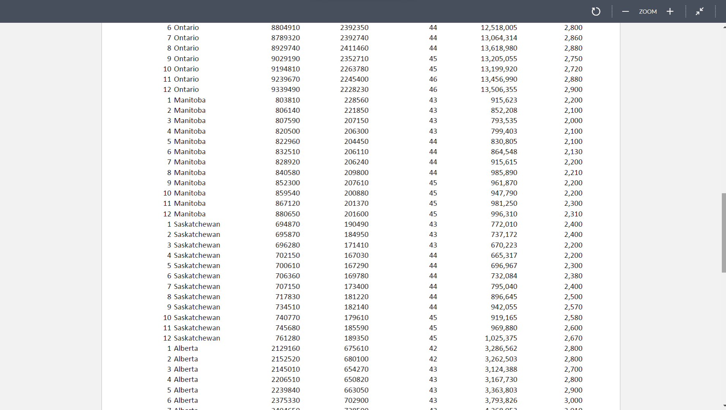Select the figure 961,870
Screen dimensions: 726x410
pyautogui.click(x=504, y=183)
